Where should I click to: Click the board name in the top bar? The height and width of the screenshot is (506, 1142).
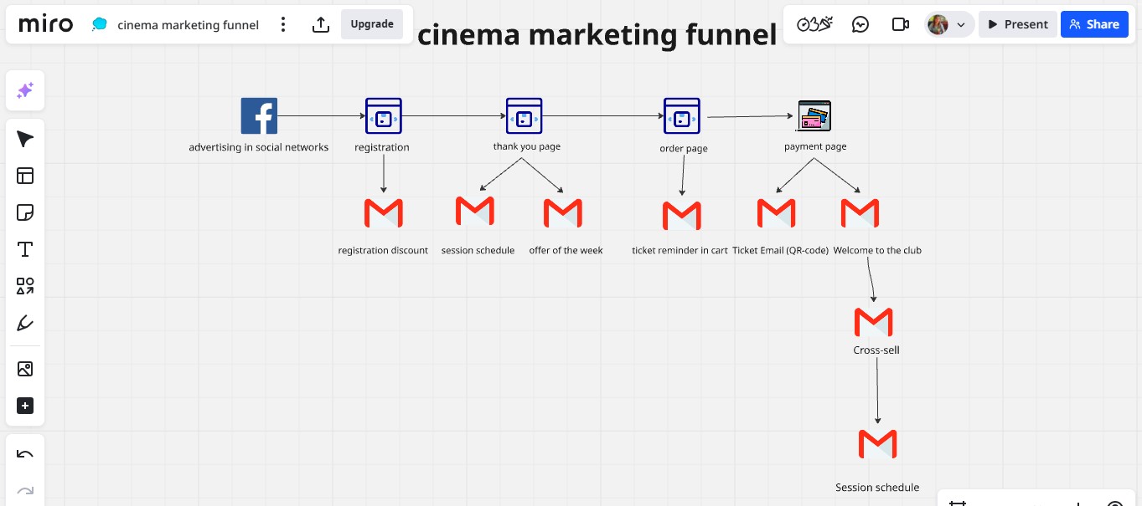(x=189, y=25)
